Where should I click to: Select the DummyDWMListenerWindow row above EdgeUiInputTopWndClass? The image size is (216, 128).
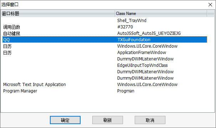pyautogui.click(x=105, y=59)
